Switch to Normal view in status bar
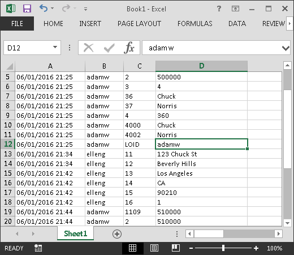 [x=132, y=248]
